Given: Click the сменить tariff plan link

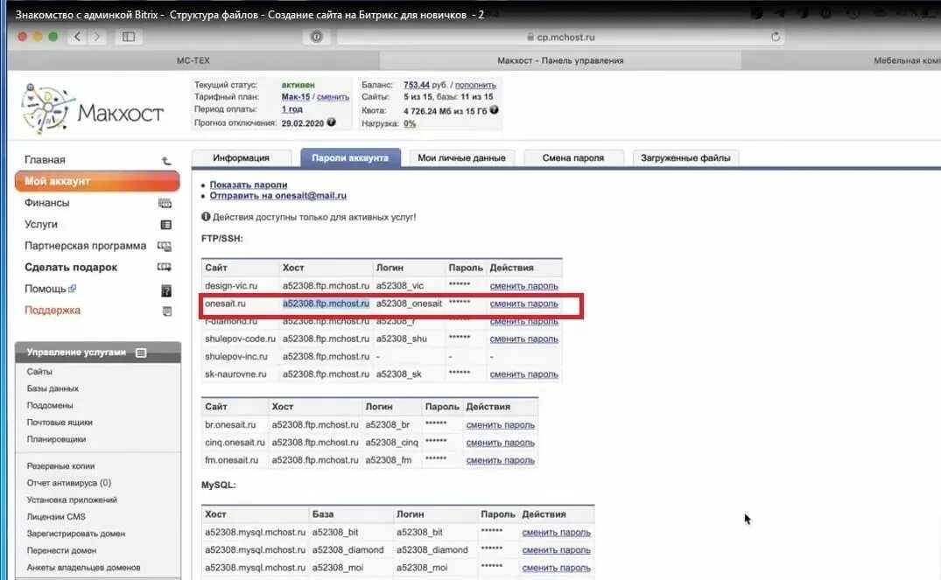Looking at the screenshot, I should pyautogui.click(x=334, y=97).
